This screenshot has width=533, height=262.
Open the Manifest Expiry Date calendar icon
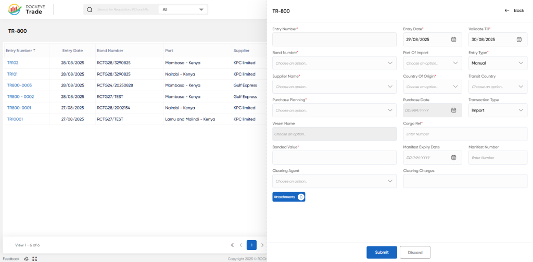(453, 157)
